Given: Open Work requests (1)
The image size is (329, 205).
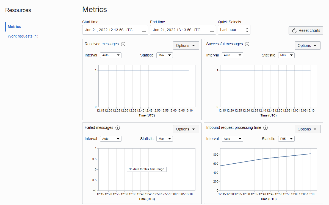Looking at the screenshot, I should (23, 36).
